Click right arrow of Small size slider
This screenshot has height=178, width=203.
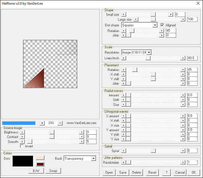(171, 14)
